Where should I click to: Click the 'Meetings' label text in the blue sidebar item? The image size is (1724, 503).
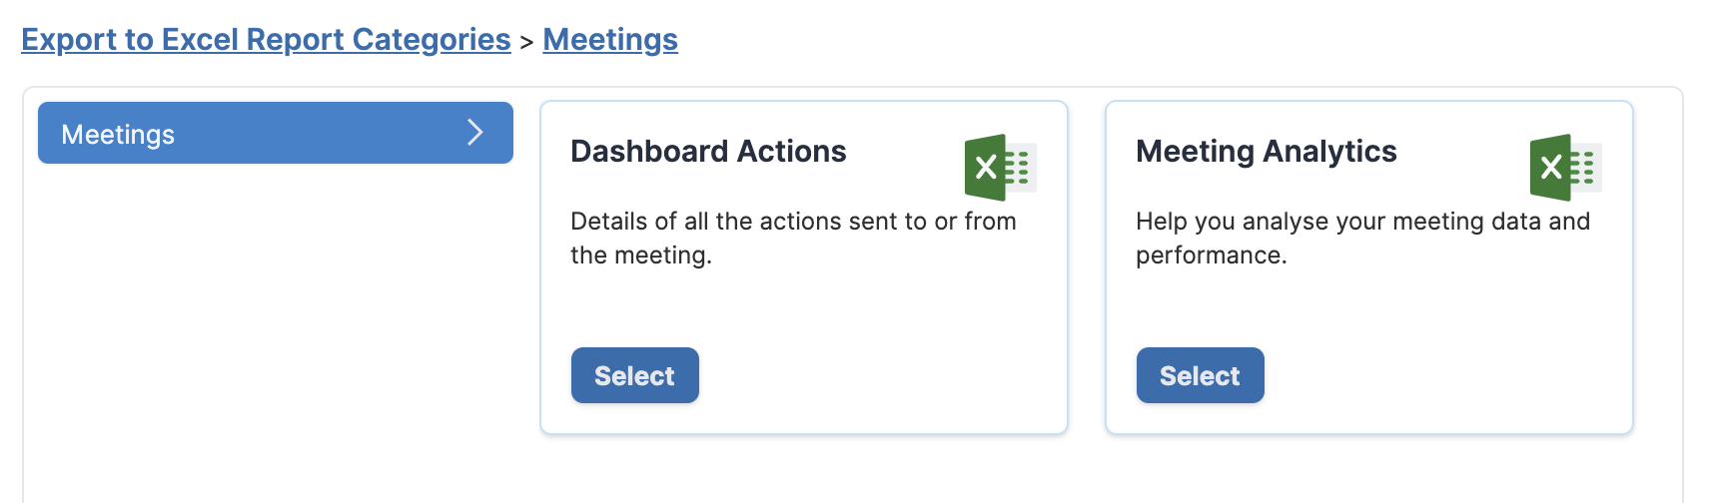pos(118,135)
